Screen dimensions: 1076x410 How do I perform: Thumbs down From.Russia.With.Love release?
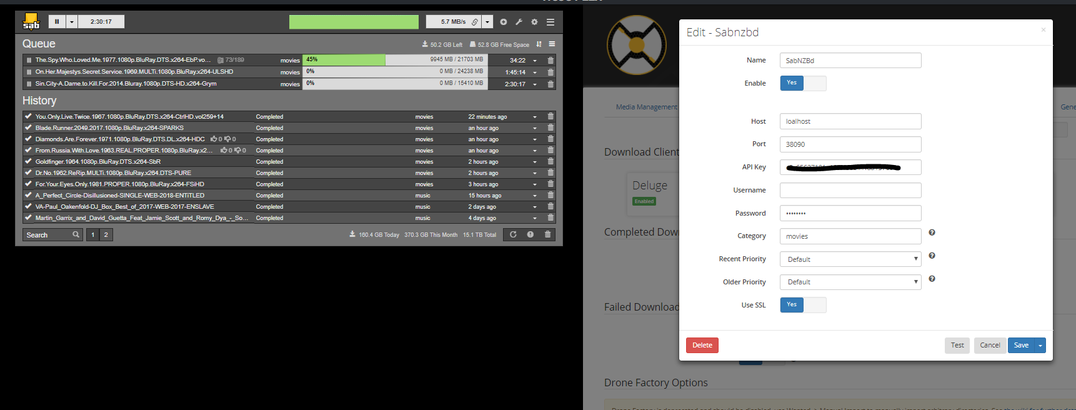click(x=237, y=150)
